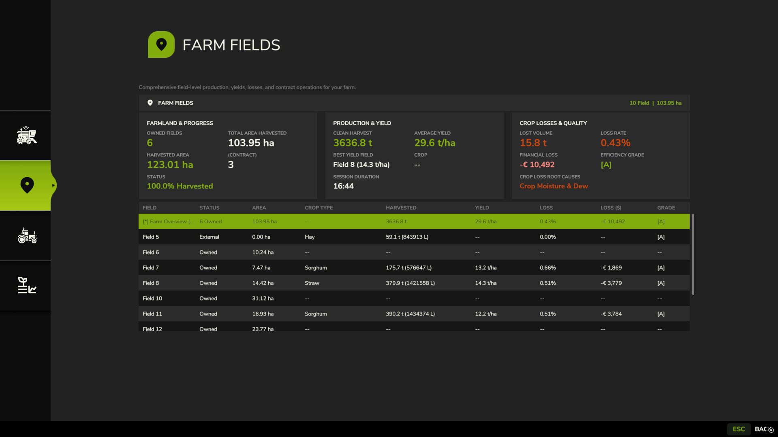Select the Field 7 row
Image resolution: width=778 pixels, height=437 pixels.
[414, 267]
